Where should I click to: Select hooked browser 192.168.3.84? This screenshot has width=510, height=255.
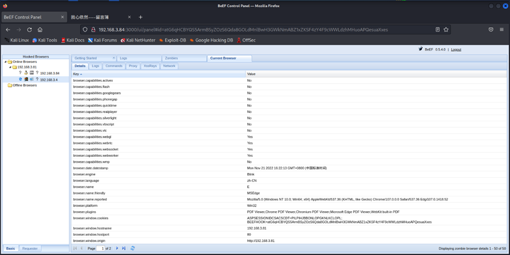[x=50, y=73]
